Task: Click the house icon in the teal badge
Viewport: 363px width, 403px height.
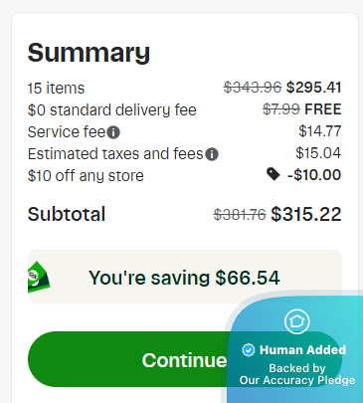Action: click(x=296, y=321)
